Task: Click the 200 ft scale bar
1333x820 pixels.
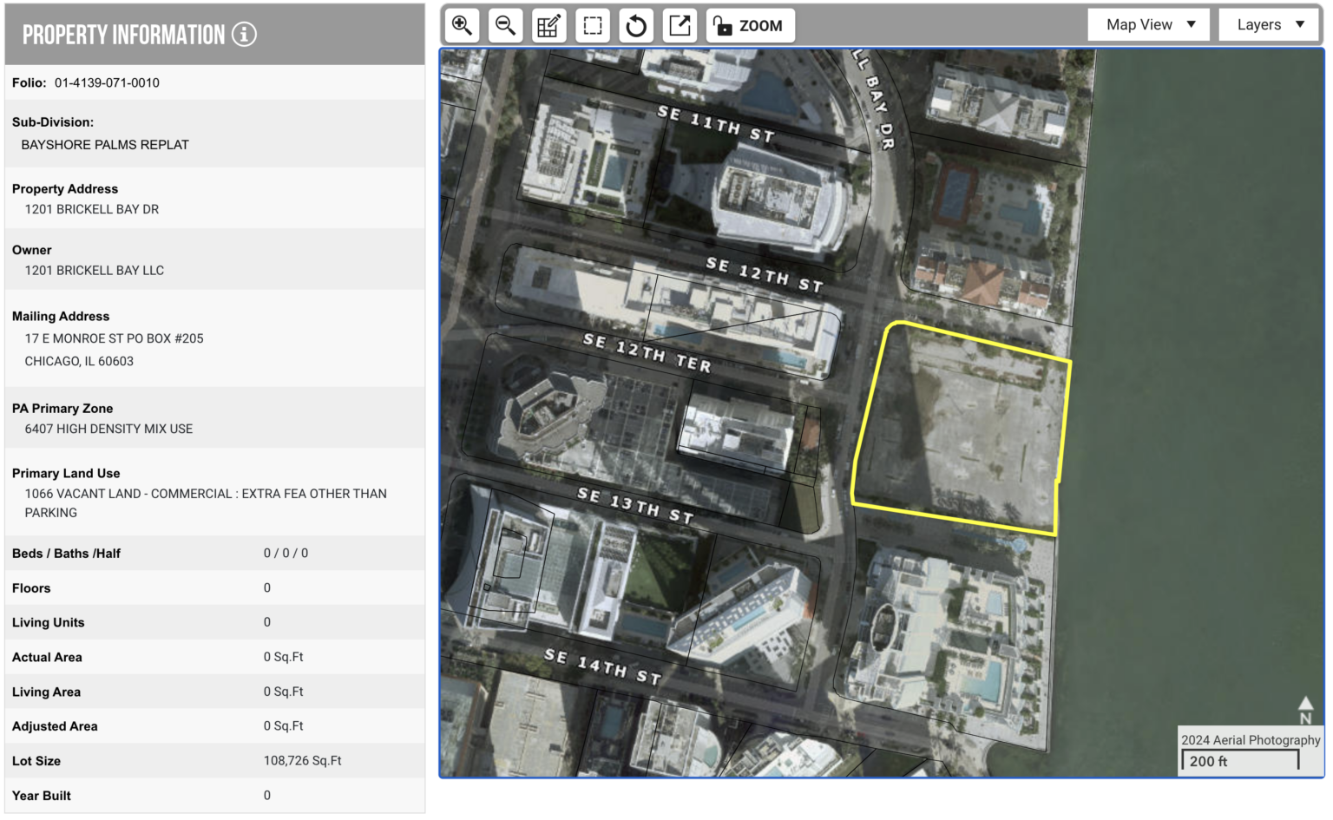Action: click(1239, 761)
